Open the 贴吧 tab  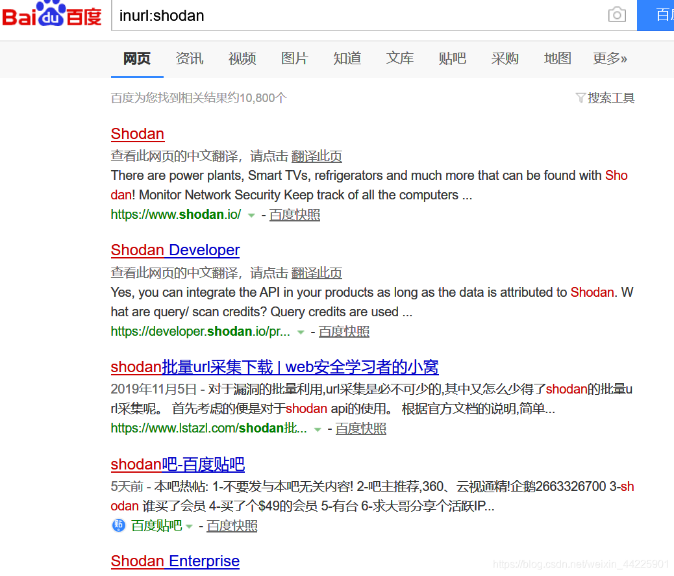pos(452,58)
